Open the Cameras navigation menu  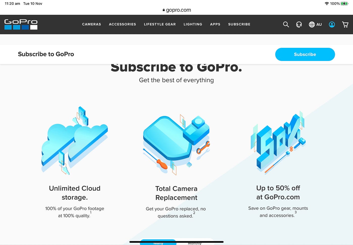coord(92,24)
